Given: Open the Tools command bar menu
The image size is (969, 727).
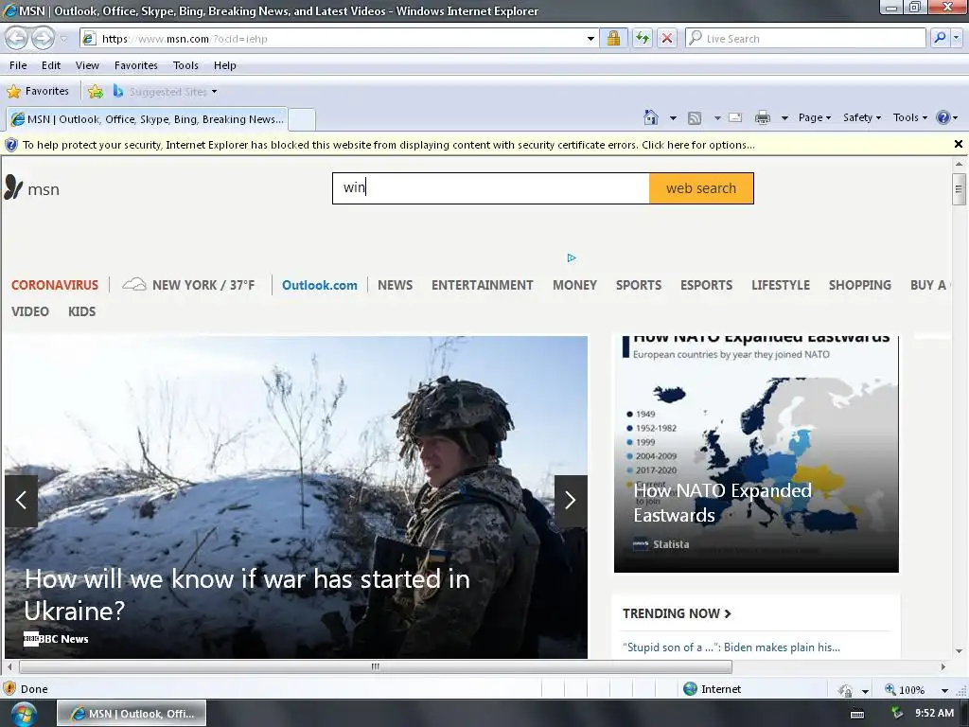Looking at the screenshot, I should (909, 117).
